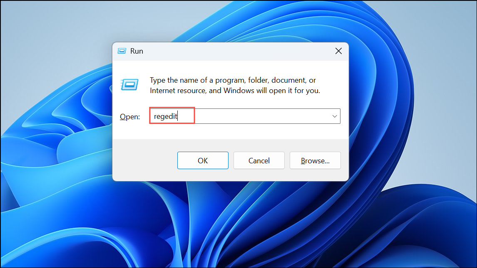Click the "Run" title text
The image size is (477, 268).
(137, 51)
